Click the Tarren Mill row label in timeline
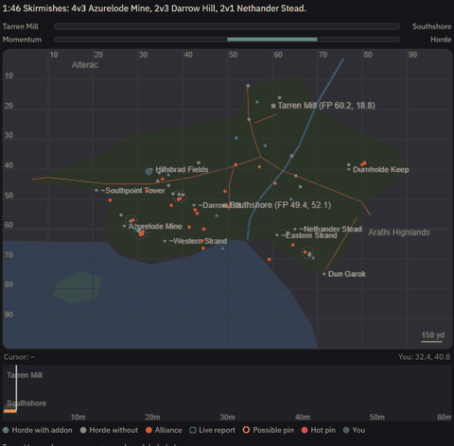This screenshot has height=446, width=454. 25,375
